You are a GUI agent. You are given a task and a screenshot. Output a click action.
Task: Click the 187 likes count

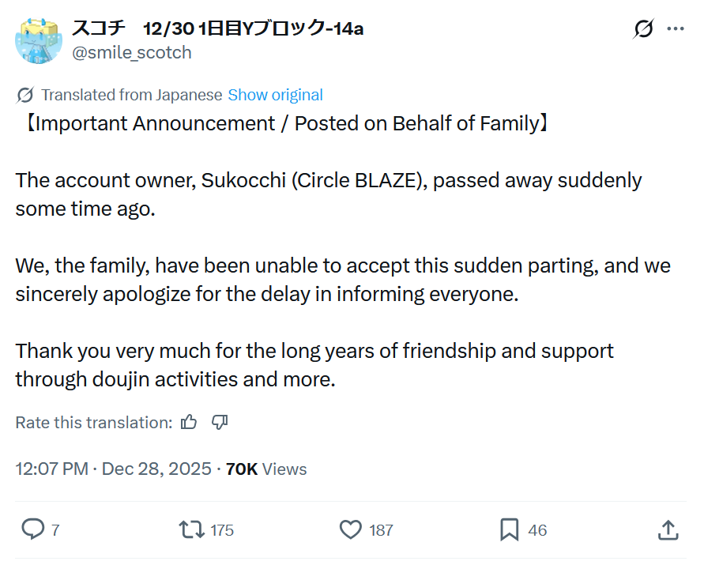click(381, 530)
